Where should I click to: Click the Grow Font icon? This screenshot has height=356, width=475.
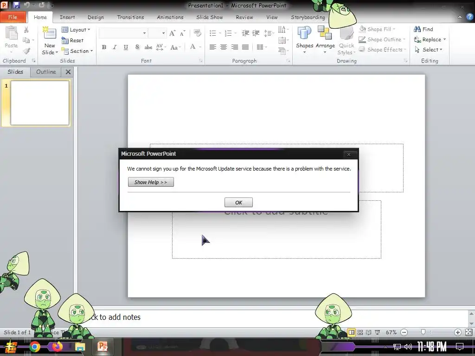[x=172, y=33]
